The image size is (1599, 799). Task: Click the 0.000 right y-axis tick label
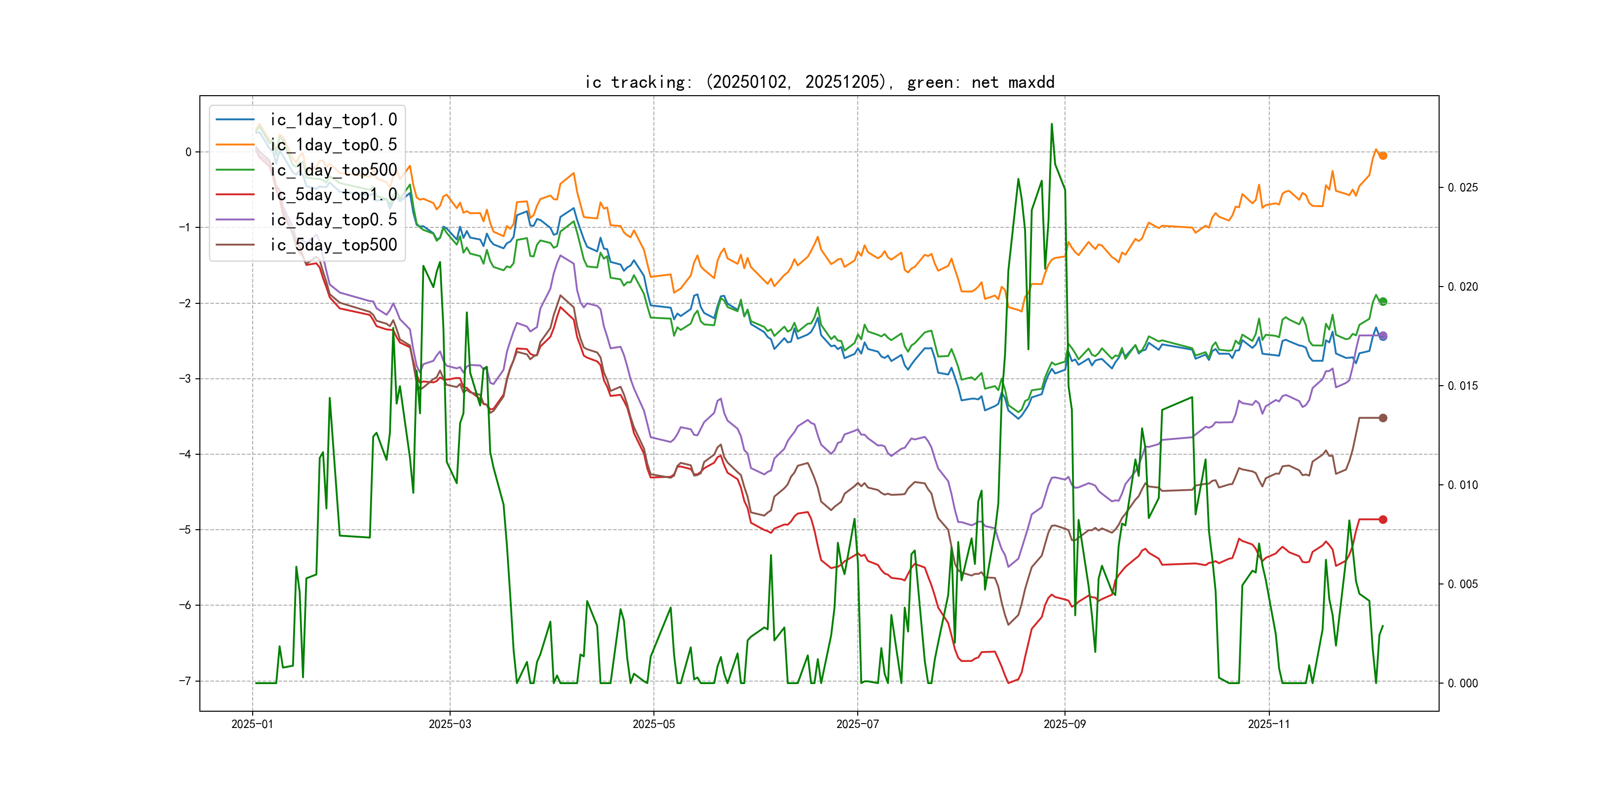1462,683
